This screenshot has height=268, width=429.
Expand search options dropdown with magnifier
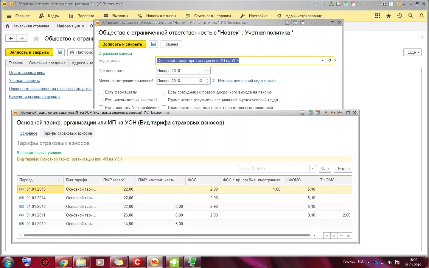325,169
